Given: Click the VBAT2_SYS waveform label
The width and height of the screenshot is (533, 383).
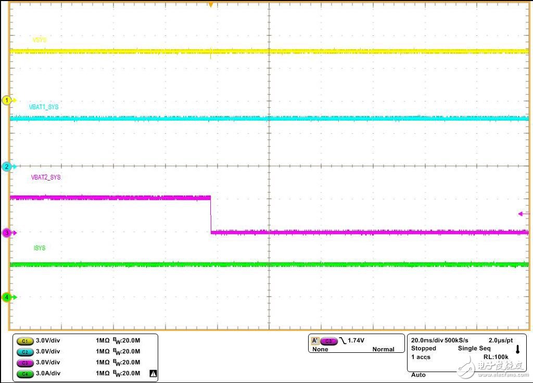Looking at the screenshot, I should (46, 177).
